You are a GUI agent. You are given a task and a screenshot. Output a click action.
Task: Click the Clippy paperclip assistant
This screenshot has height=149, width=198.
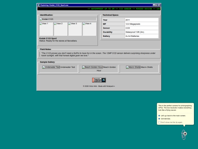point(184,135)
